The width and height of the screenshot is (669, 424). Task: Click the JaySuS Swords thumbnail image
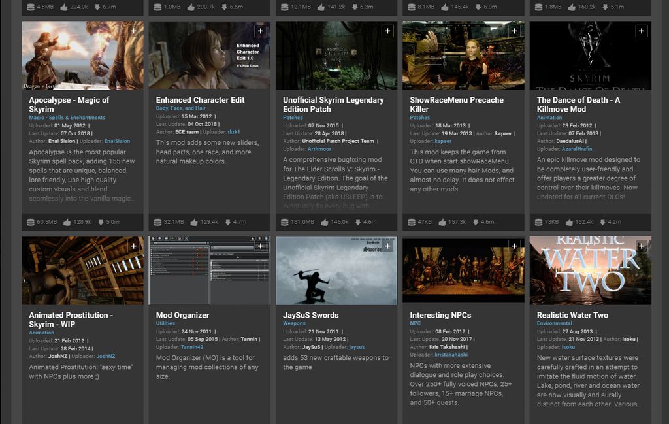[336, 270]
